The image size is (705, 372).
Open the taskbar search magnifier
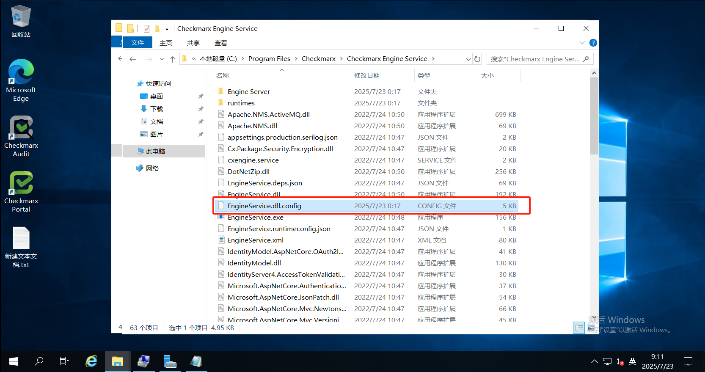39,361
